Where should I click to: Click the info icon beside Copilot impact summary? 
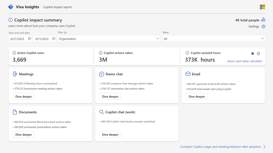10,20
